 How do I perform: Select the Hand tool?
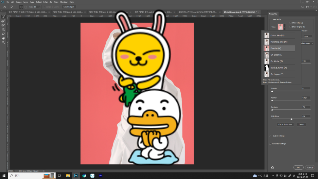3,38
